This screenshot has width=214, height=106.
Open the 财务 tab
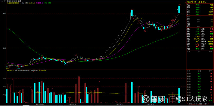[x=200, y=104]
